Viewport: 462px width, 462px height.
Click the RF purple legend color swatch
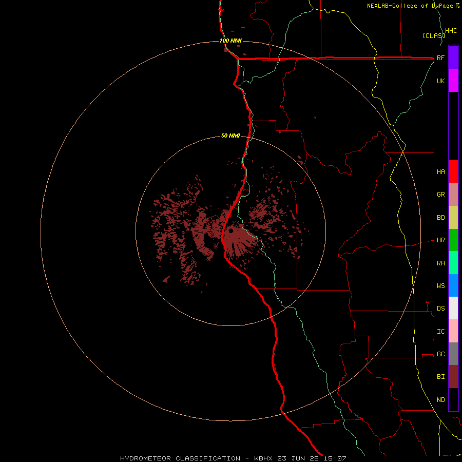coord(453,57)
